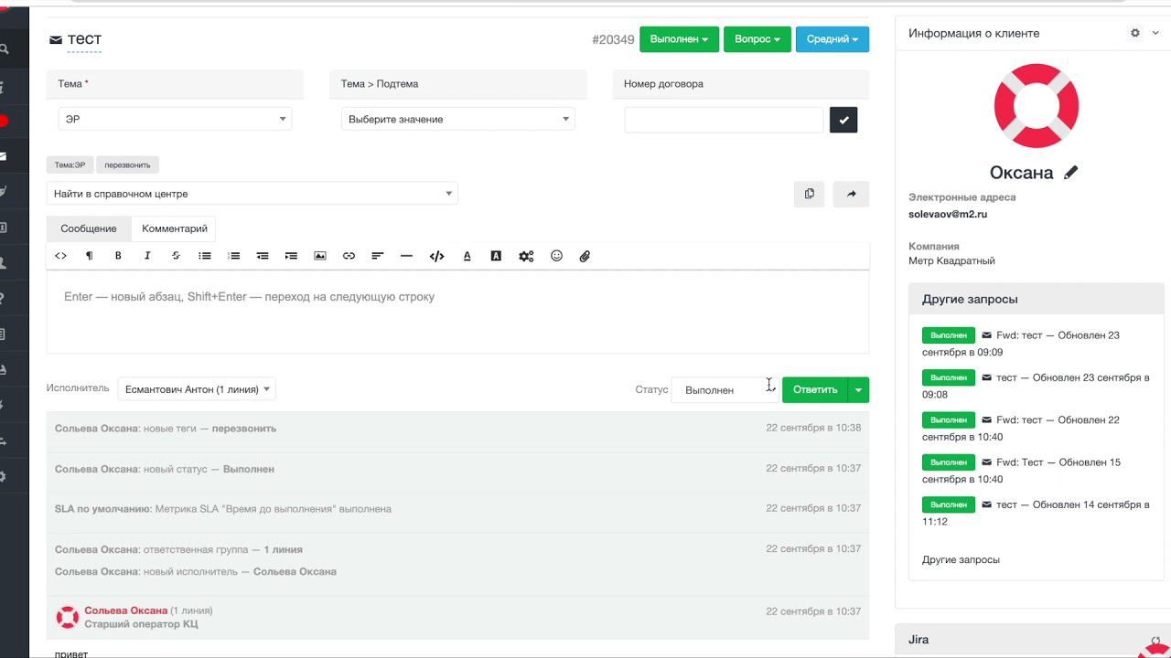The width and height of the screenshot is (1171, 658).
Task: Click company name Метр Квадратный
Action: [951, 260]
